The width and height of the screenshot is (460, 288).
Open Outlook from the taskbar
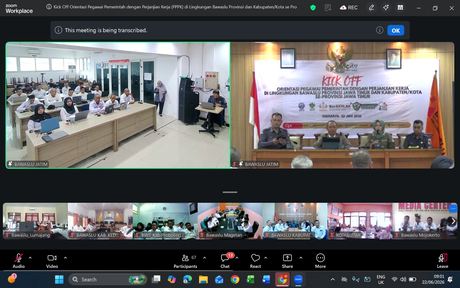[219, 279]
